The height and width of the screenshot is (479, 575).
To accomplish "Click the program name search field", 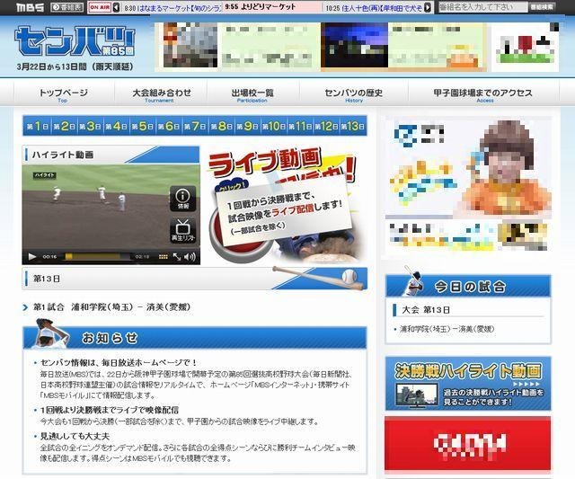I will pos(481,7).
